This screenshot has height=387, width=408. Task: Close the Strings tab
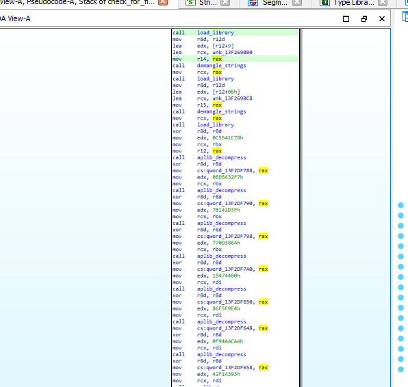point(225,3)
